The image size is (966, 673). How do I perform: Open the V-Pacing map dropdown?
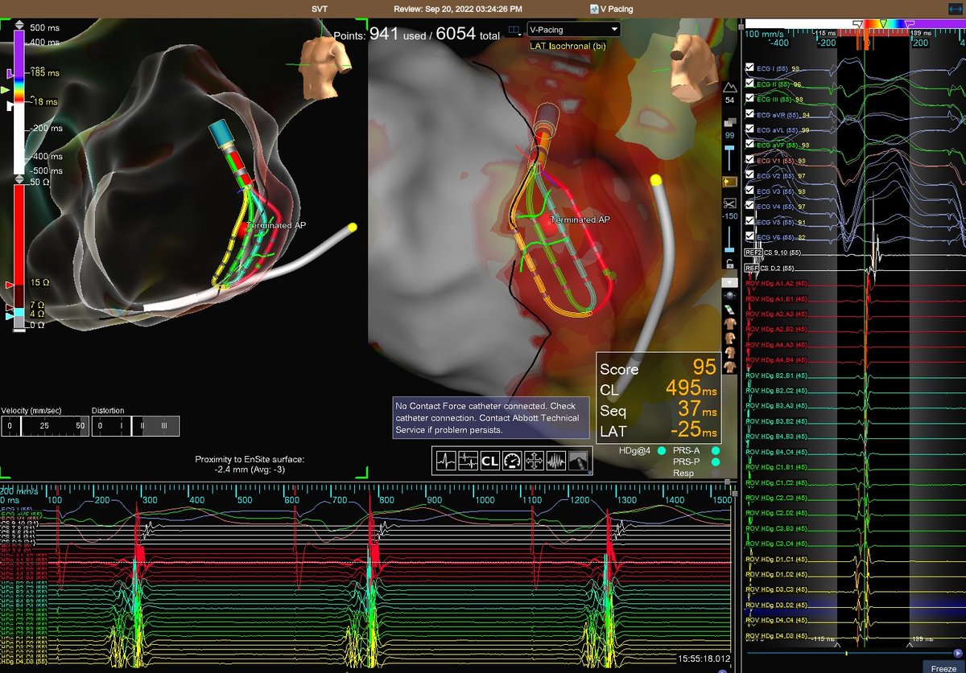click(x=573, y=30)
